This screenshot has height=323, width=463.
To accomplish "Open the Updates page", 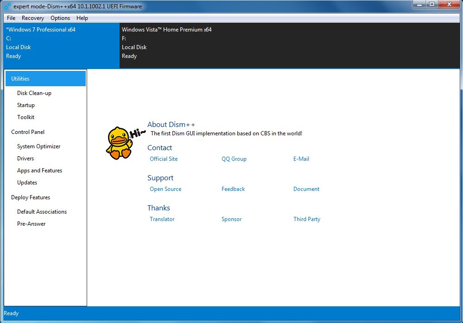I will (x=27, y=183).
